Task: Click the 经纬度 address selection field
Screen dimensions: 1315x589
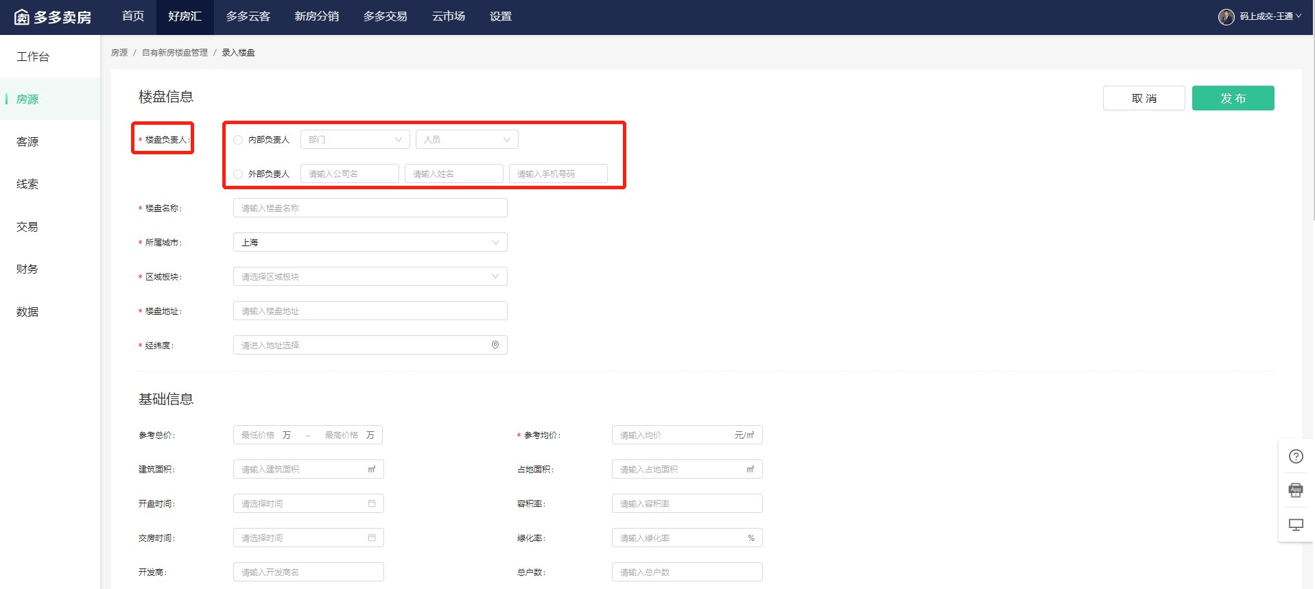Action: click(370, 345)
